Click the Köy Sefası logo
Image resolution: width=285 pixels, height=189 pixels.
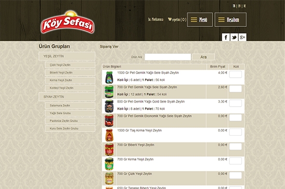[67, 22]
